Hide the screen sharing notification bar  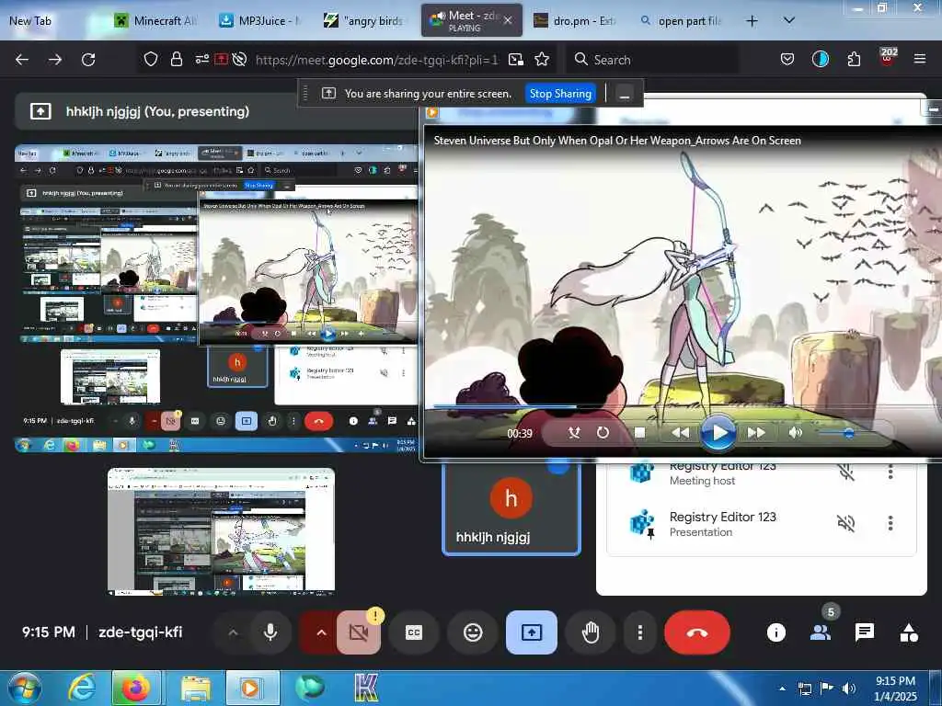[625, 95]
